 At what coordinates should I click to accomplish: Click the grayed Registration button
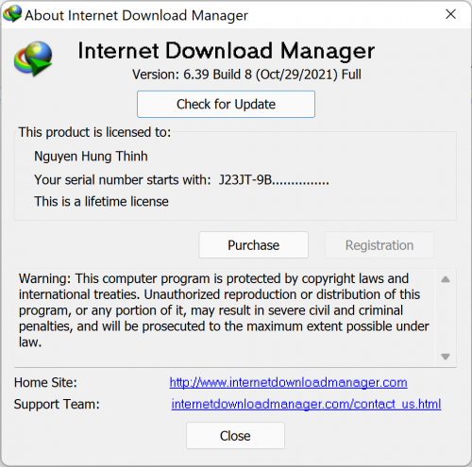[379, 245]
